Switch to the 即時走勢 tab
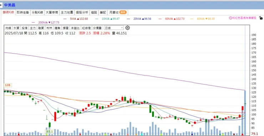 pyautogui.click(x=23, y=12)
